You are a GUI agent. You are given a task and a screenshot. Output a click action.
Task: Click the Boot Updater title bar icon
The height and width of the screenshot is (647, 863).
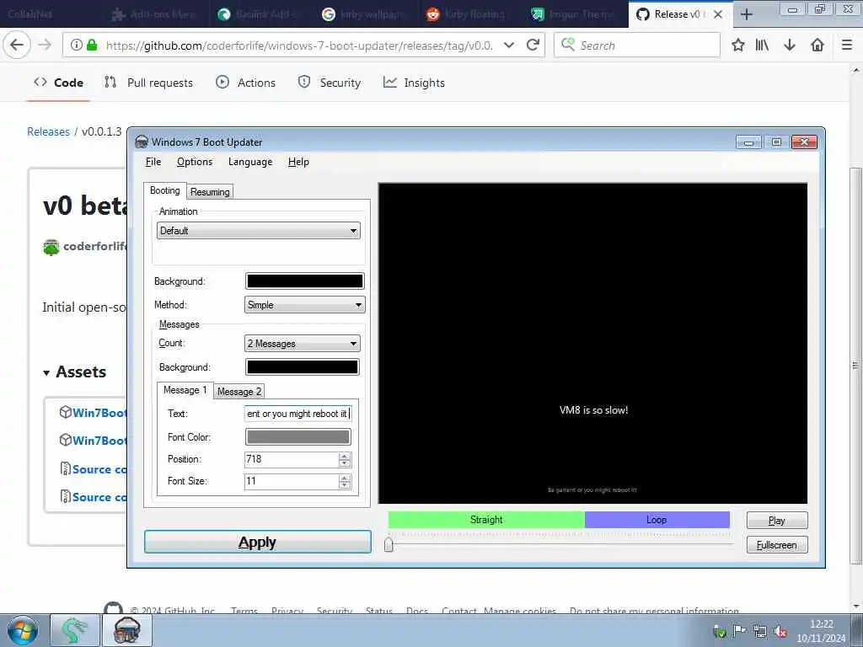click(142, 142)
